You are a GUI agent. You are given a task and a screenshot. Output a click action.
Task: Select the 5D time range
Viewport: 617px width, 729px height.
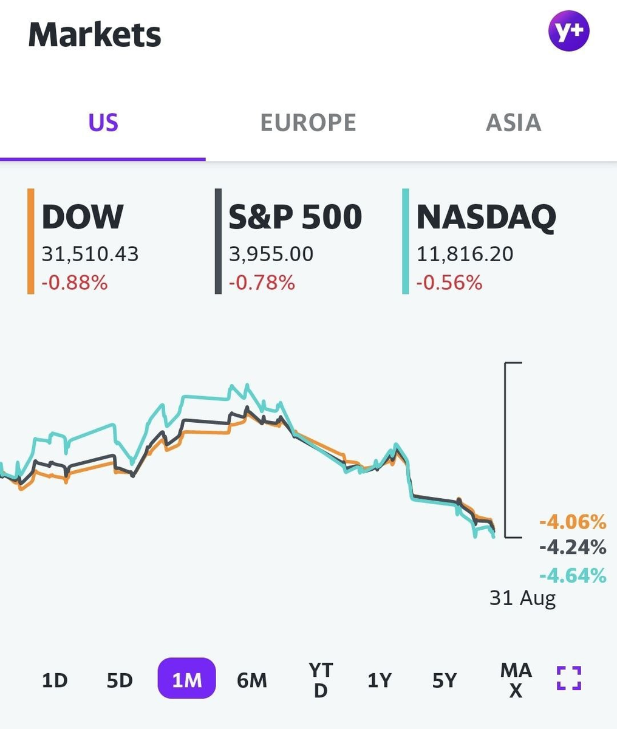[x=120, y=680]
